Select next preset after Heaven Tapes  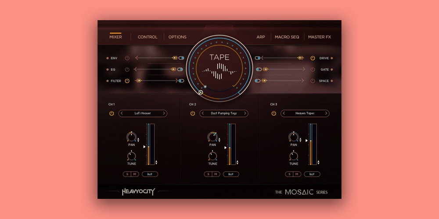326,113
